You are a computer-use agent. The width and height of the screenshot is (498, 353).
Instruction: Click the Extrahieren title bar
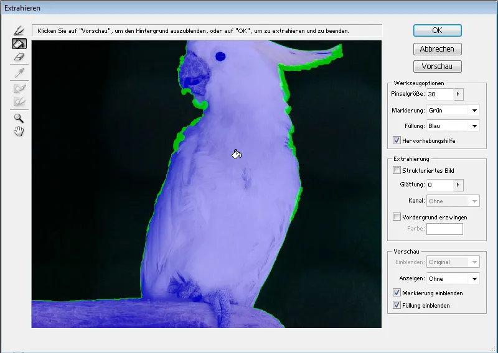coord(249,8)
